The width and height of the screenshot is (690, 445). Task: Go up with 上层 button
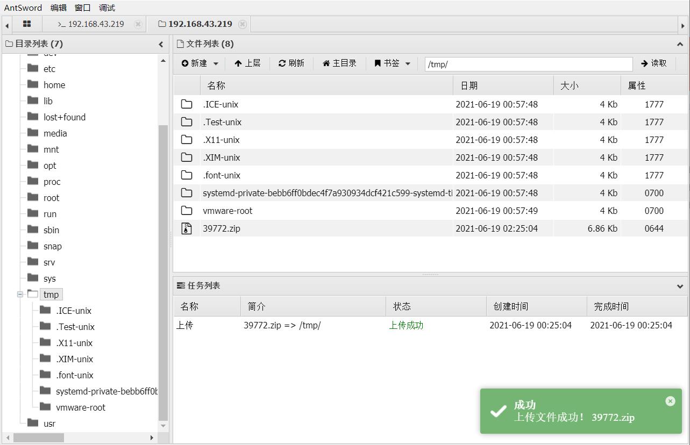point(247,63)
